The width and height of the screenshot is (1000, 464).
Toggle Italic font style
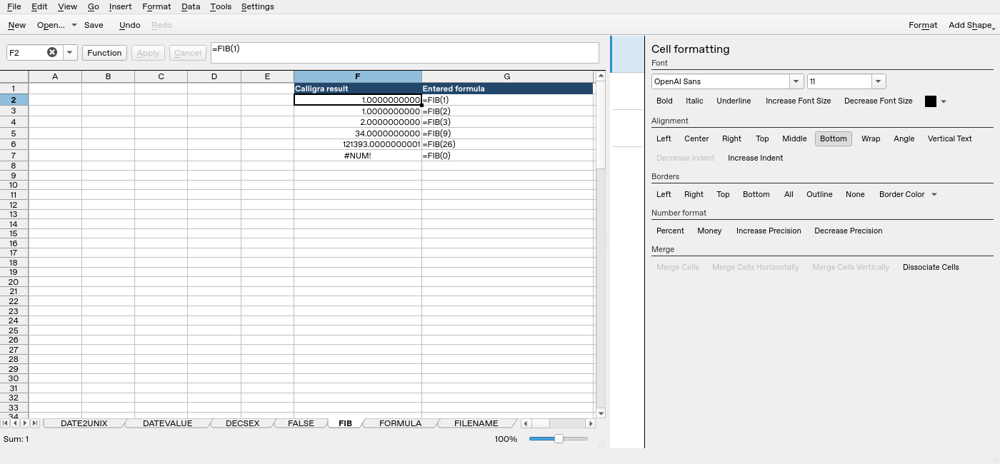click(x=694, y=101)
